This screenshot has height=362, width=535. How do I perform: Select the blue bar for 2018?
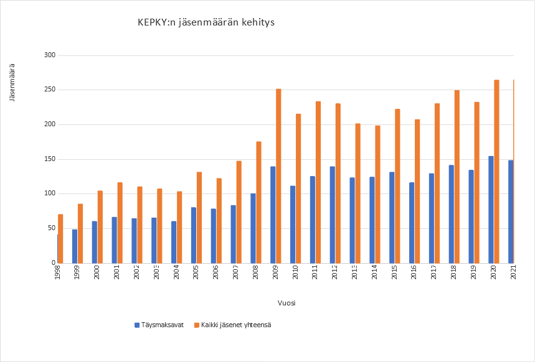(x=452, y=214)
